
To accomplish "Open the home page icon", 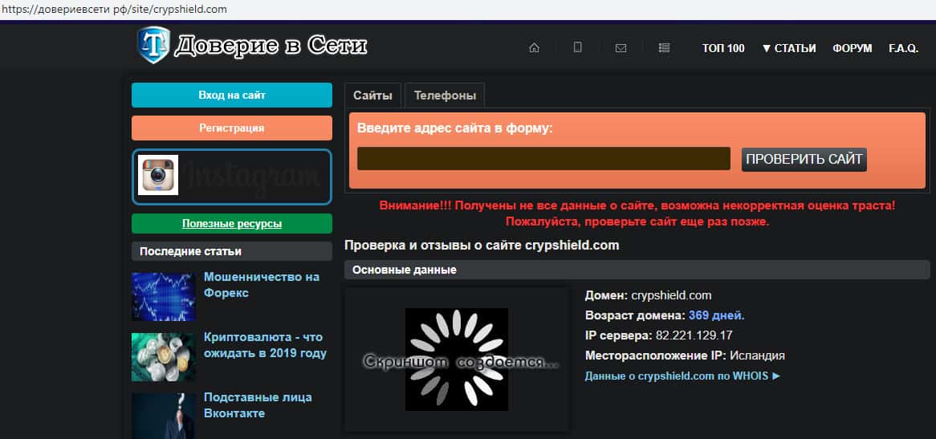I will point(535,47).
